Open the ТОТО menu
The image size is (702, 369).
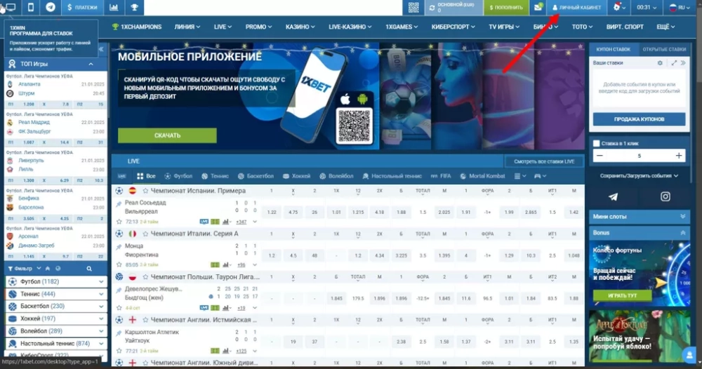(x=582, y=27)
